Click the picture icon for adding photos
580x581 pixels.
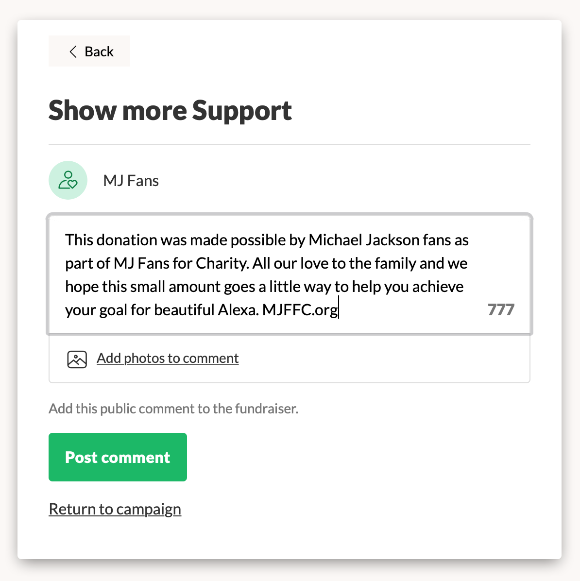pyautogui.click(x=77, y=359)
